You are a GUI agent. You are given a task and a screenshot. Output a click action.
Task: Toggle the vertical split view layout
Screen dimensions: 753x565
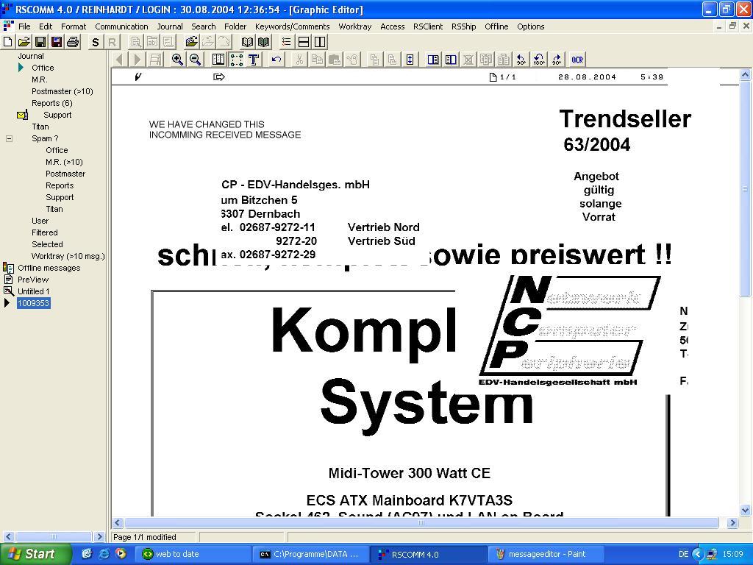coord(320,42)
